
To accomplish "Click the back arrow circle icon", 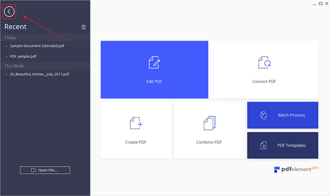I will 9,12.
